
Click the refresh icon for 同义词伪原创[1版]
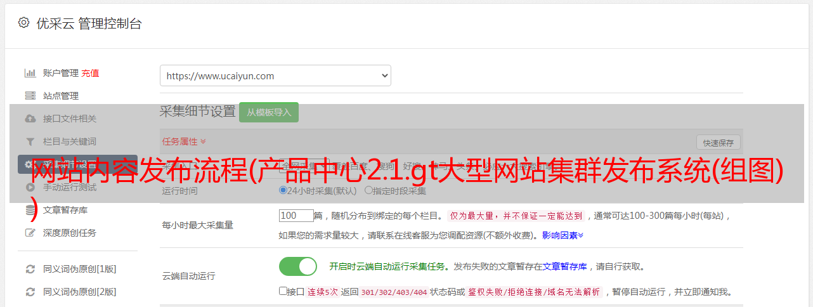[x=30, y=269]
